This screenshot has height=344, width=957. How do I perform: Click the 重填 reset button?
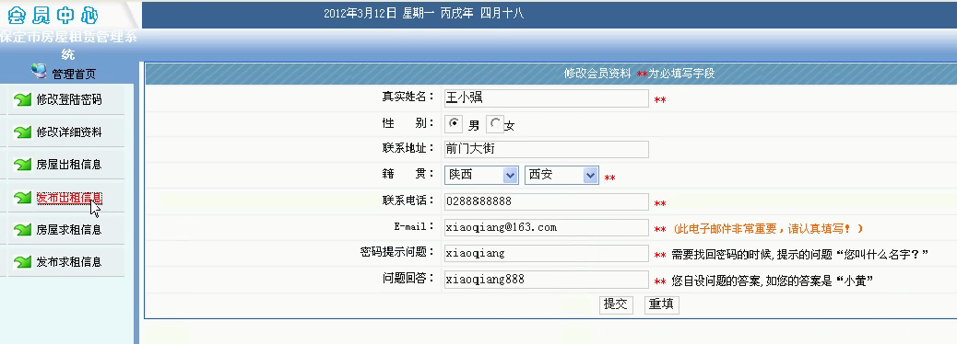click(x=661, y=304)
